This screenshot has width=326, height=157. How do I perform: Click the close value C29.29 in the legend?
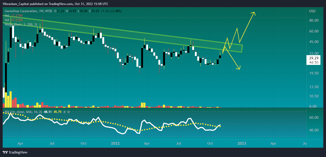tap(94, 11)
